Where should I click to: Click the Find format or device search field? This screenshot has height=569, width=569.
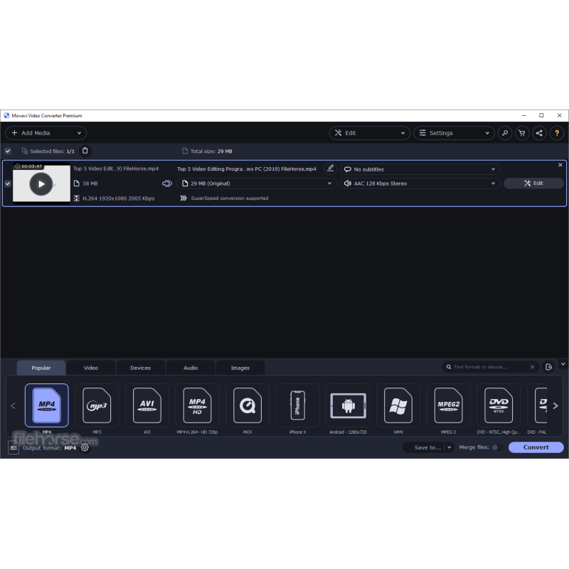489,367
